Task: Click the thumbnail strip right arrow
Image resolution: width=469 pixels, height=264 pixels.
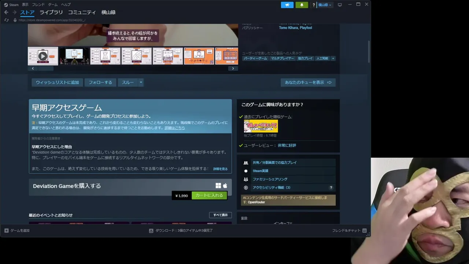Action: pos(233,69)
